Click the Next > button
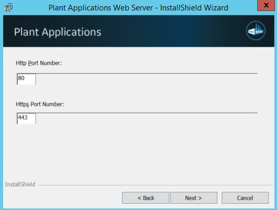This screenshot has height=210, width=277. [x=194, y=198]
